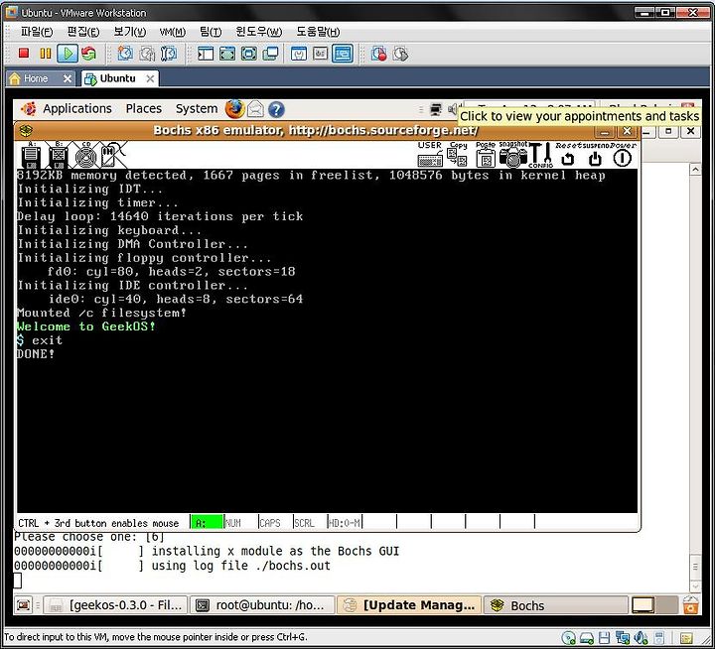Screen dimensions: 715x649
Task: Switch to root@ubuntu terminal taskbar item
Action: (x=262, y=605)
